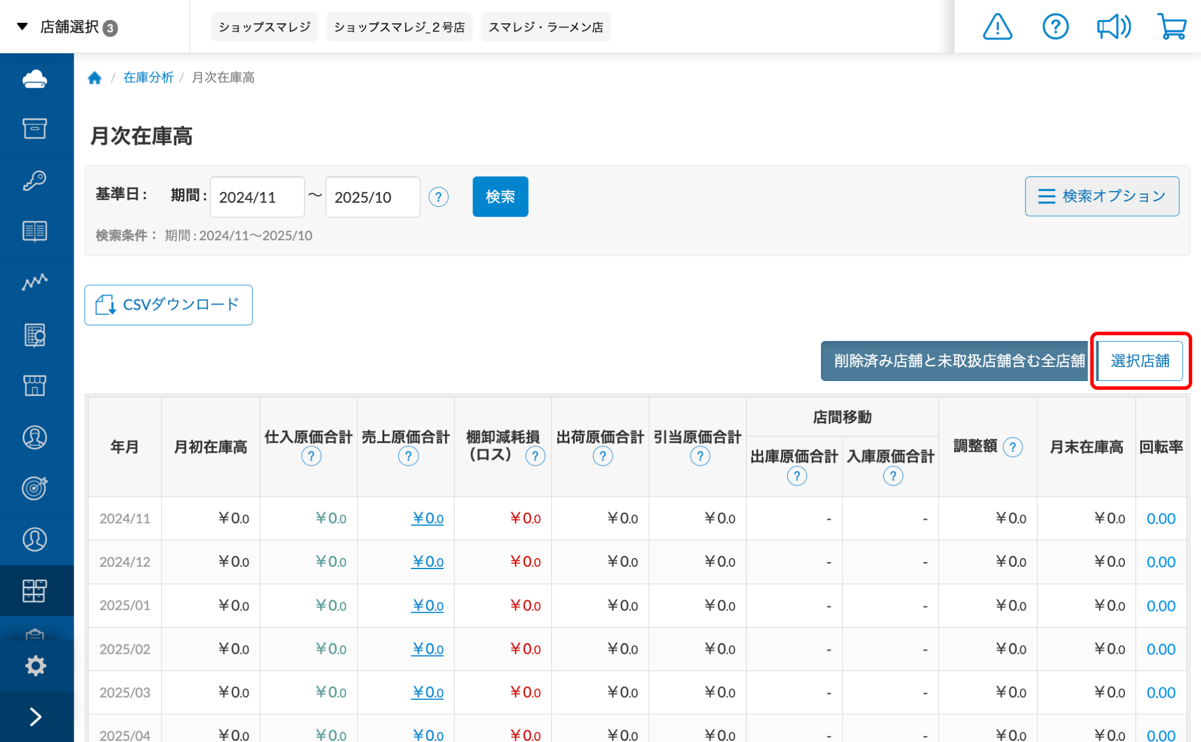Viewport: 1201px width, 742px height.
Task: Open the help question mark icon in header
Action: click(1055, 27)
